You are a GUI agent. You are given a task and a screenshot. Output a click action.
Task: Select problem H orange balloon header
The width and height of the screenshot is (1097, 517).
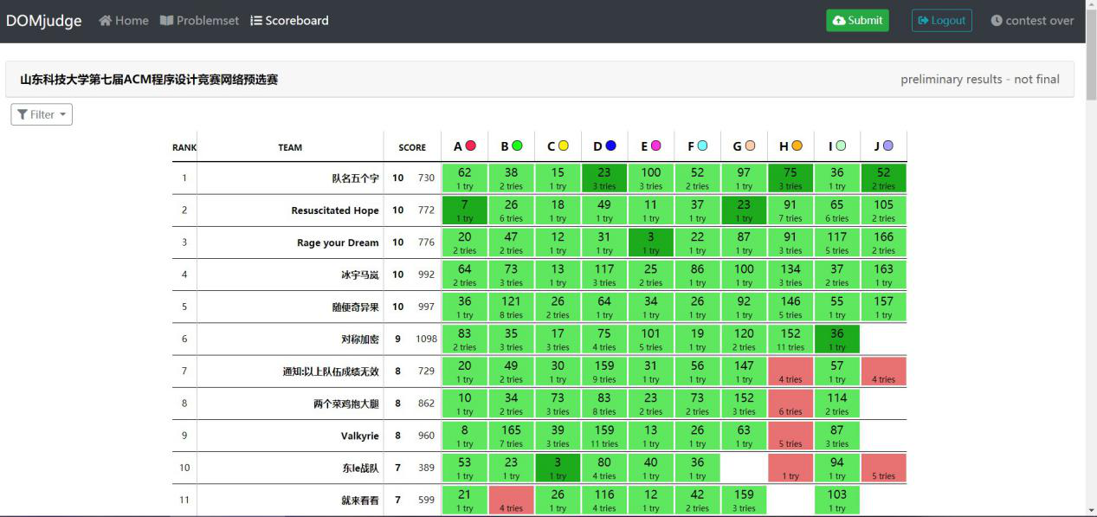point(797,146)
